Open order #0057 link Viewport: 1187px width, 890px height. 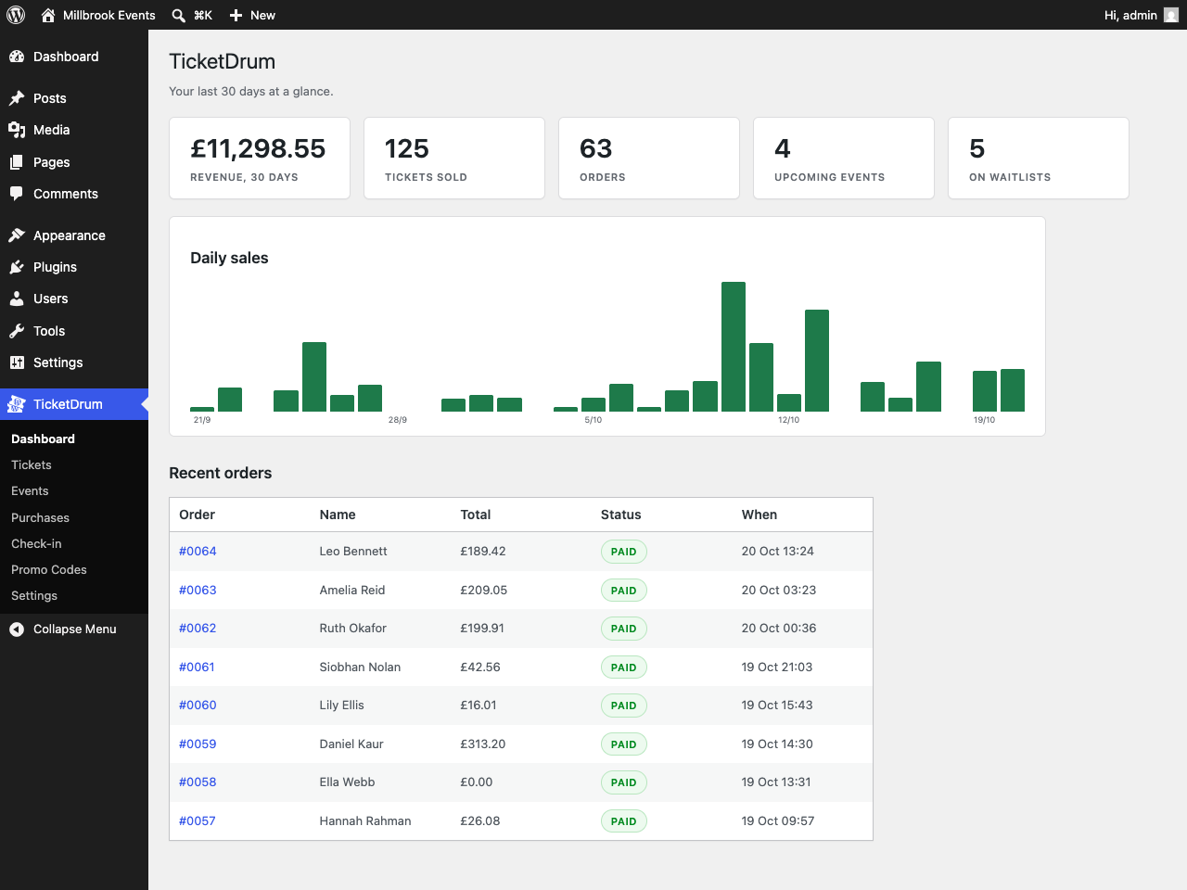click(198, 821)
